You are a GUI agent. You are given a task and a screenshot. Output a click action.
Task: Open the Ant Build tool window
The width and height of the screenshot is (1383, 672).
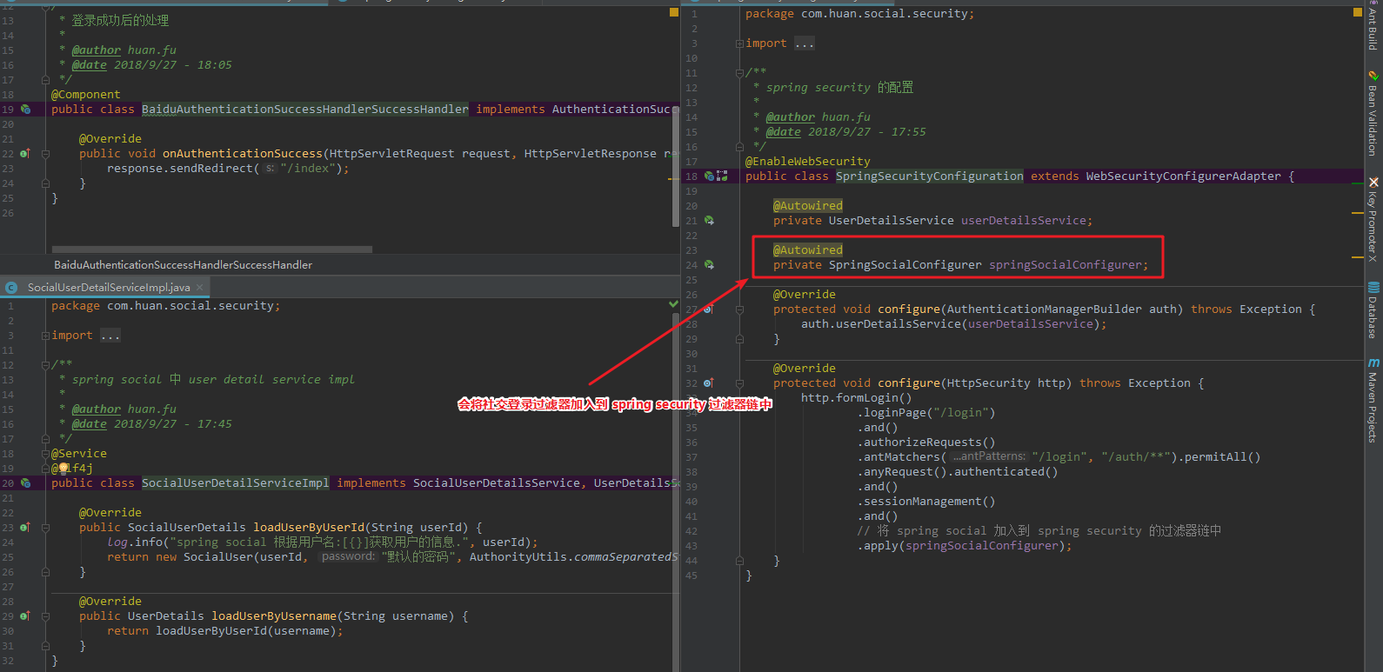[1373, 26]
